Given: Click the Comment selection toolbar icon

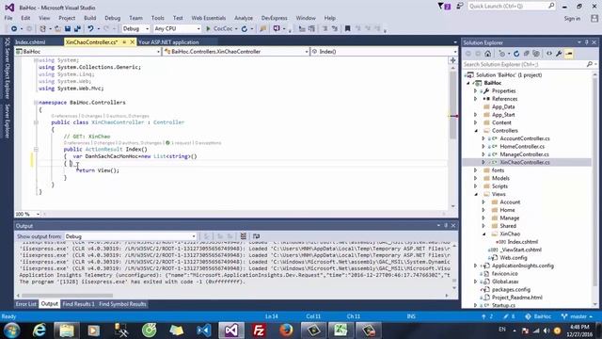Looking at the screenshot, I should coord(325,29).
